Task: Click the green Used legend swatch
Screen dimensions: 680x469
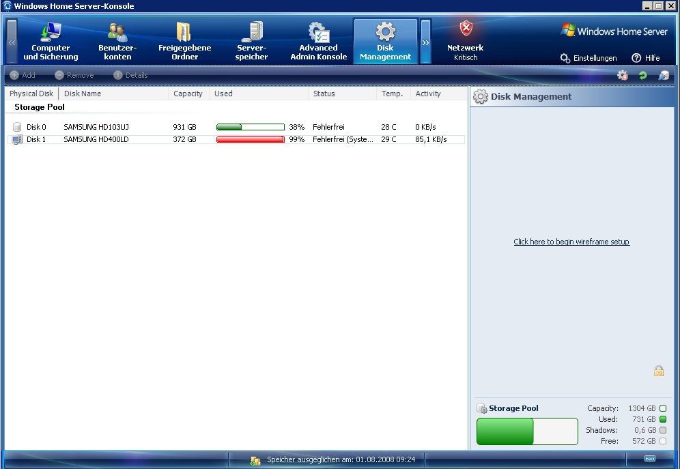Action: coord(663,419)
